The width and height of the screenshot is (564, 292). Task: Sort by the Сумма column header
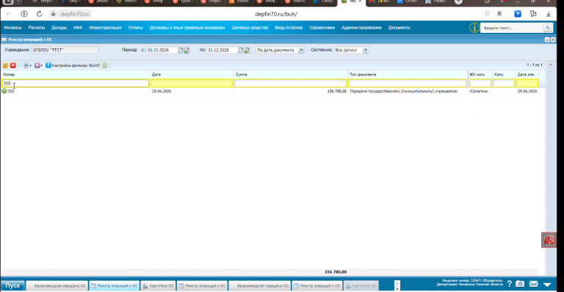[290, 74]
